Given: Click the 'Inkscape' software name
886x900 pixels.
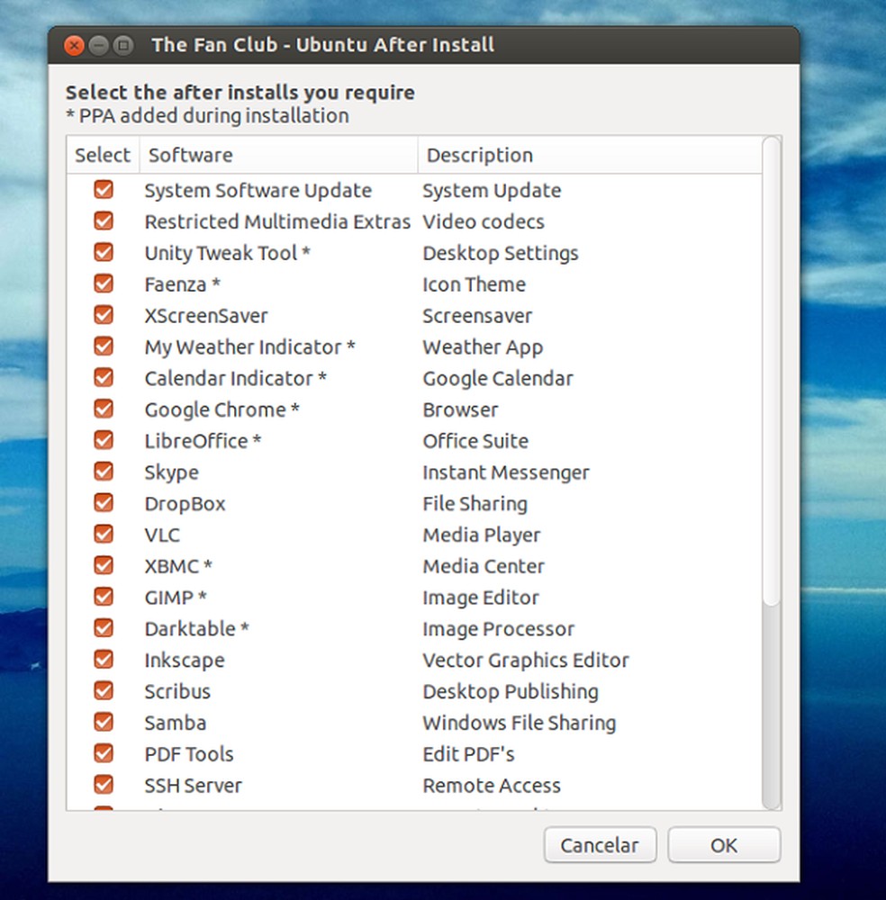Looking at the screenshot, I should tap(185, 661).
